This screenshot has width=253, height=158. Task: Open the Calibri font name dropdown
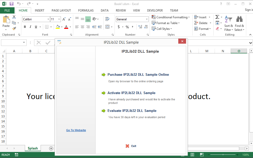pyautogui.click(x=48, y=19)
